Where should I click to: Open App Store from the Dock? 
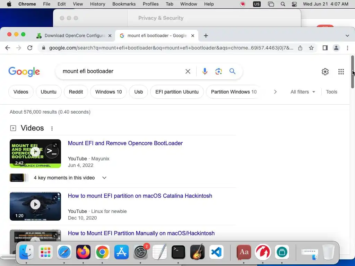point(121,252)
